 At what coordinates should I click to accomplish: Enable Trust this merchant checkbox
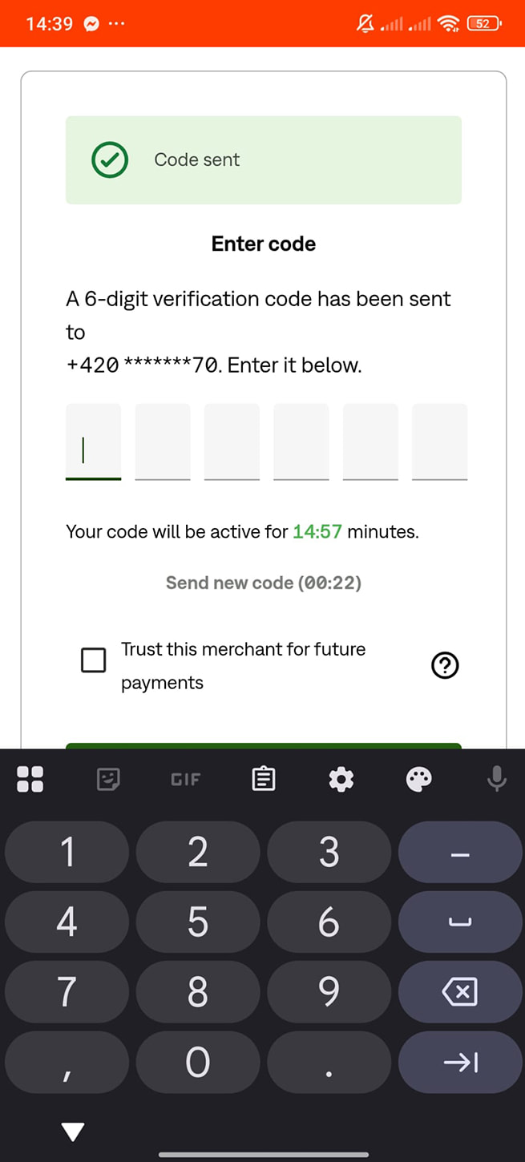[x=94, y=660]
